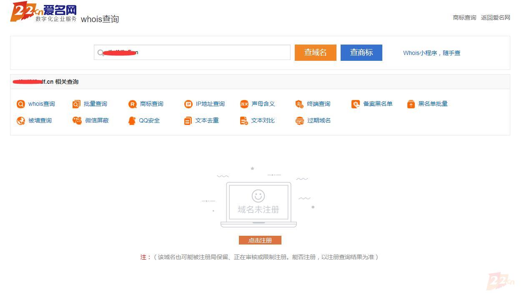Click the IP地址查询 icon
532x297 pixels.
204,104
